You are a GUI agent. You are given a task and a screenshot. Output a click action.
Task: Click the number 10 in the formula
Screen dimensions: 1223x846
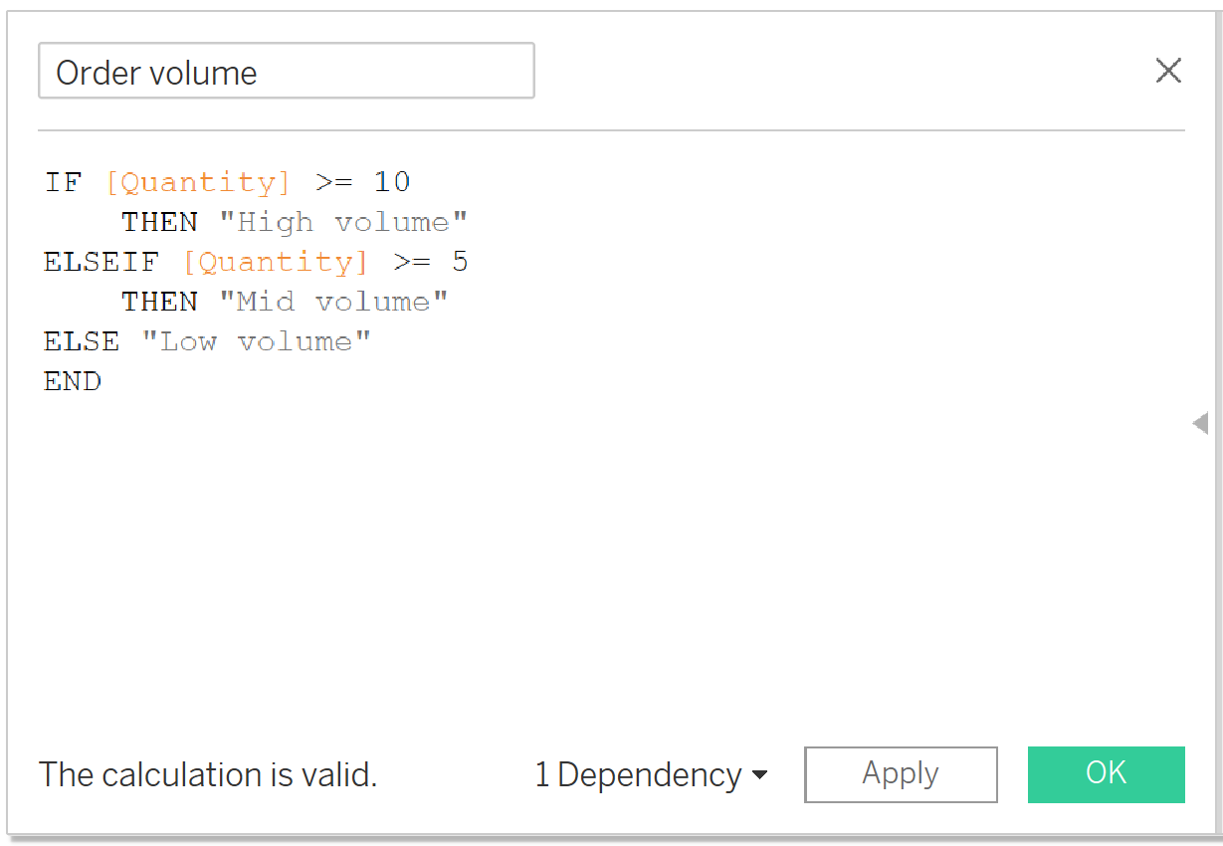392,182
